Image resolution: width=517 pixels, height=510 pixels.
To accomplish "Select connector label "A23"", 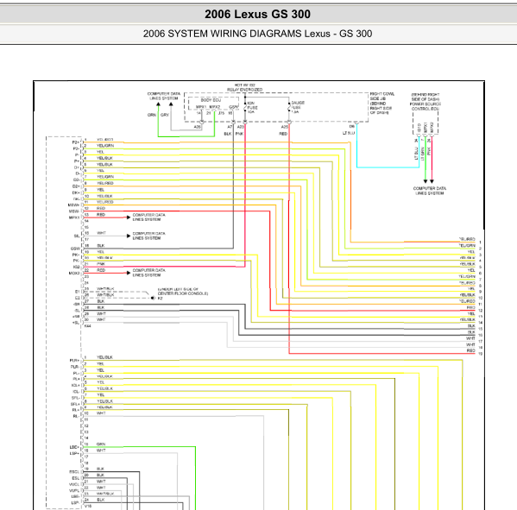I will pyautogui.click(x=240, y=127).
